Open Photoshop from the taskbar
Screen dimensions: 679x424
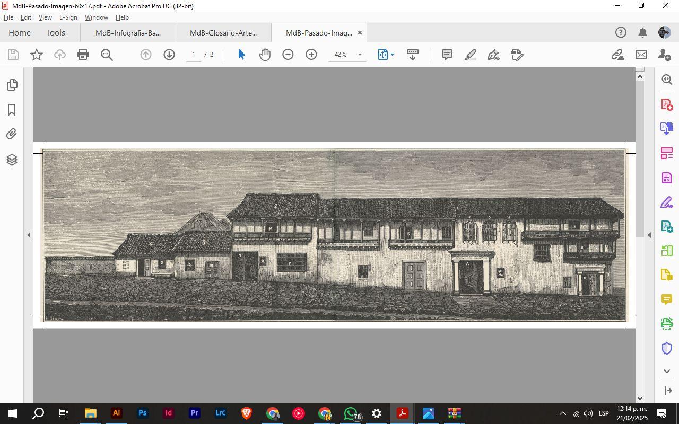coord(142,413)
